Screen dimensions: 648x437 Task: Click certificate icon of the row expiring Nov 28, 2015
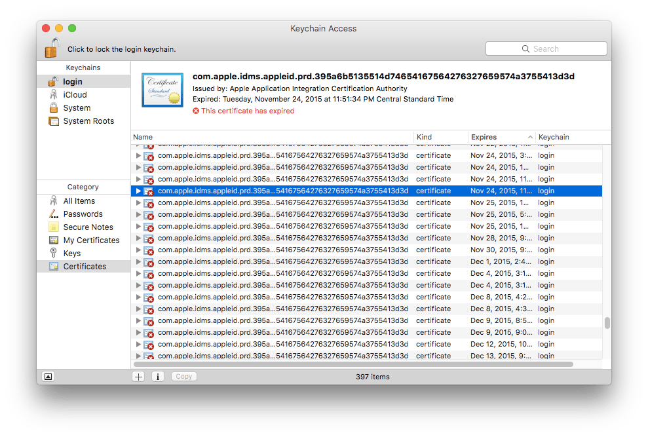[x=149, y=239]
